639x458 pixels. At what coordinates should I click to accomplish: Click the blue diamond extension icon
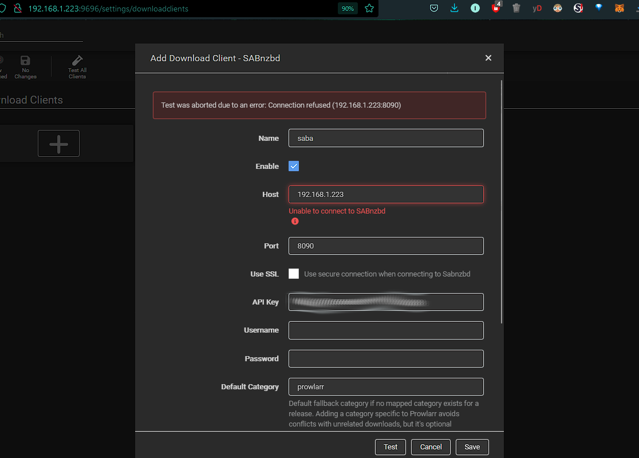pyautogui.click(x=599, y=7)
